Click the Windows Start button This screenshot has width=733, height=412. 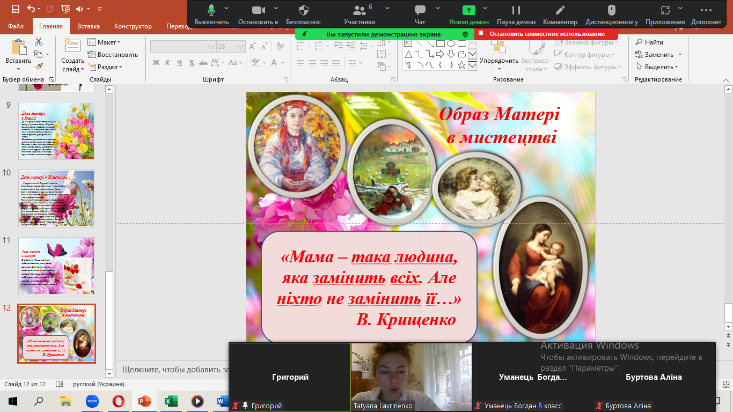13,401
